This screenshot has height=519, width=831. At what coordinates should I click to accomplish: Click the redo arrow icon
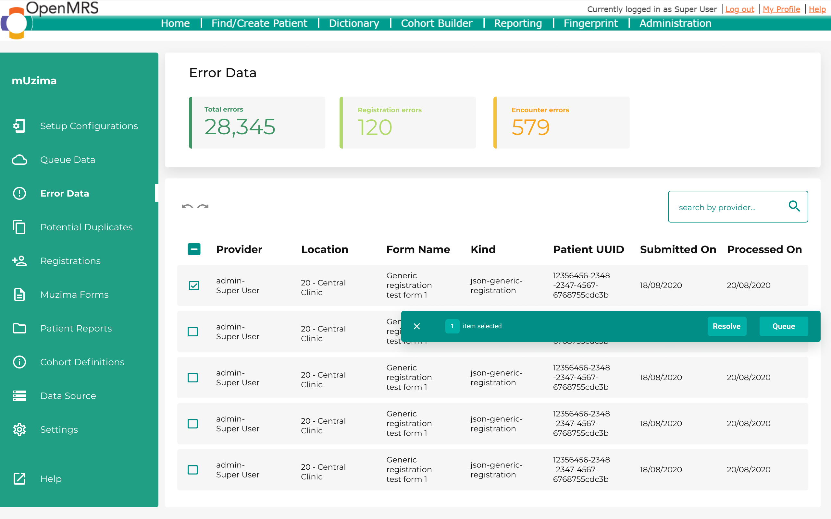coord(203,207)
